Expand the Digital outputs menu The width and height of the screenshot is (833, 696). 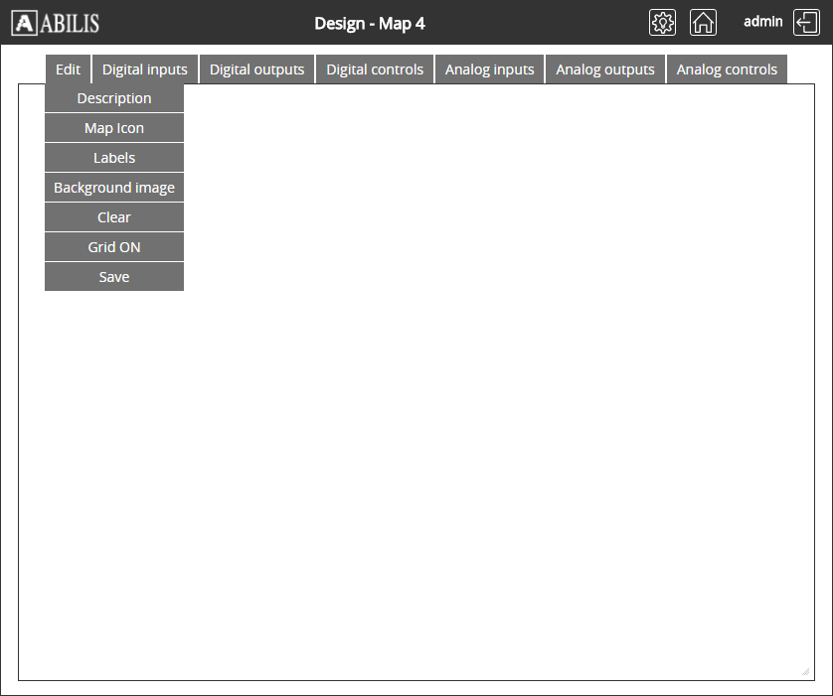click(x=256, y=70)
